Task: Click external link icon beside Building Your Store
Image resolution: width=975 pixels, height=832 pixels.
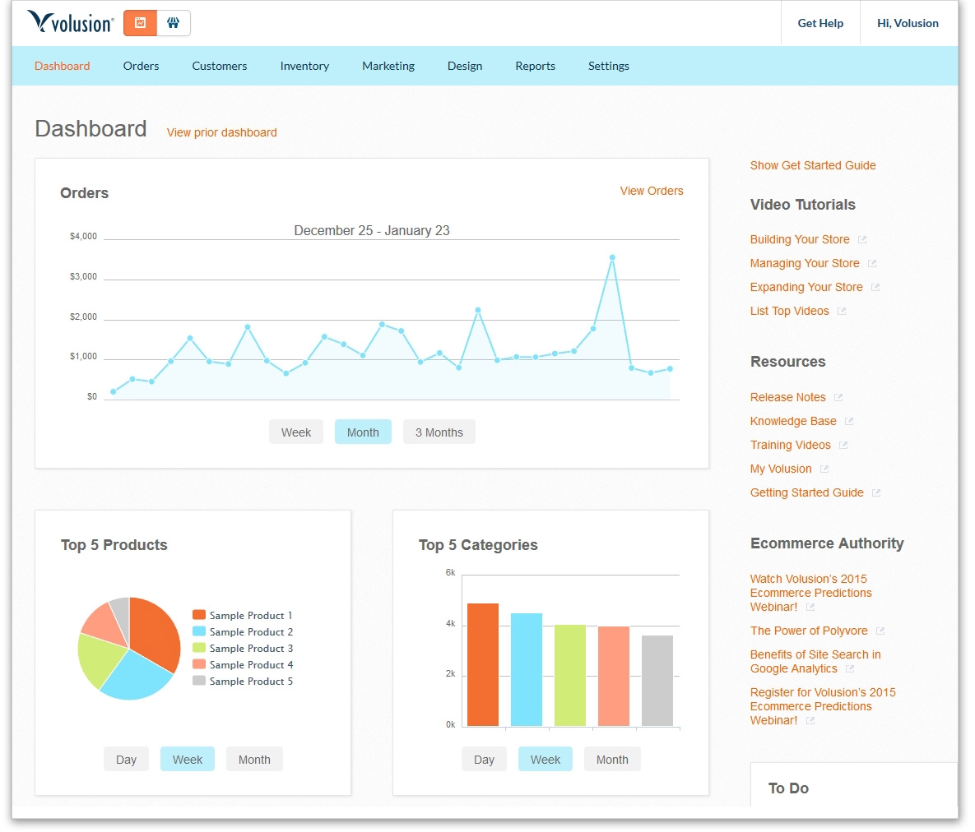Action: [x=861, y=240]
